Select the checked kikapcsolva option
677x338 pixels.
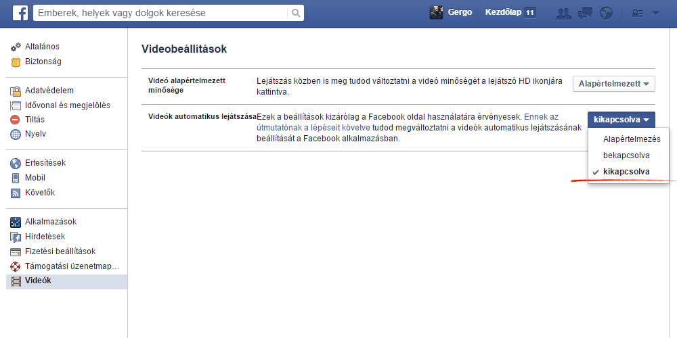626,172
